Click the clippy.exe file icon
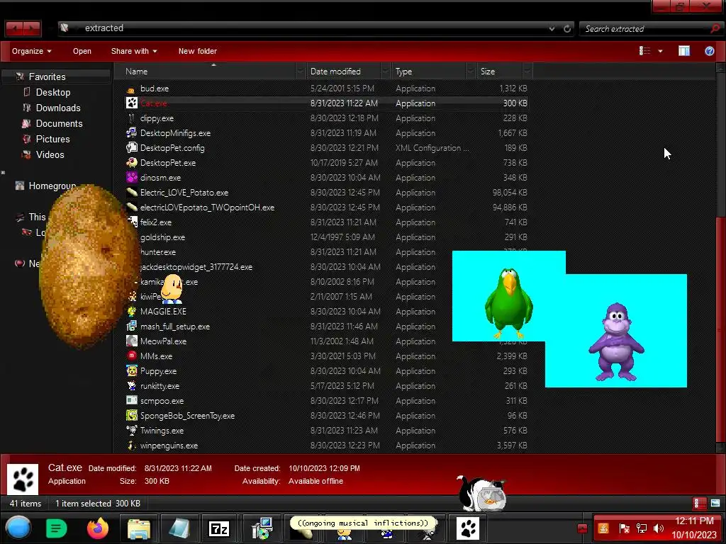The height and width of the screenshot is (544, 726). coord(131,118)
